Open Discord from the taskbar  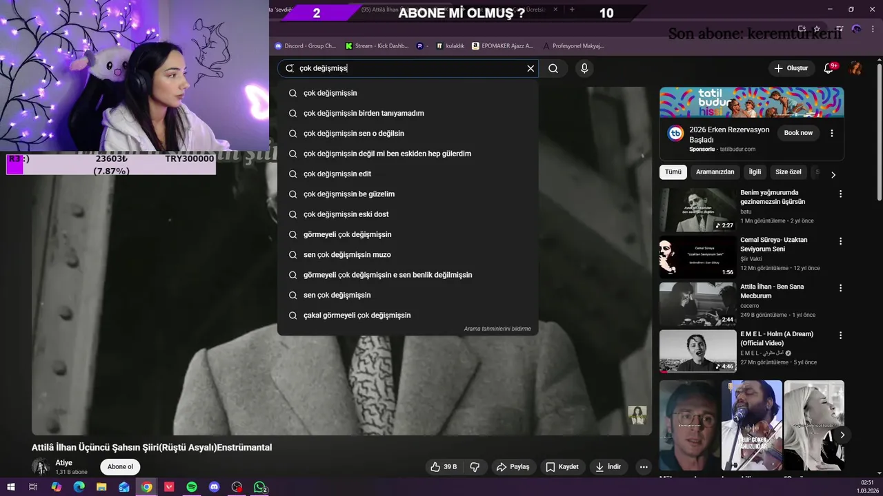(x=215, y=487)
